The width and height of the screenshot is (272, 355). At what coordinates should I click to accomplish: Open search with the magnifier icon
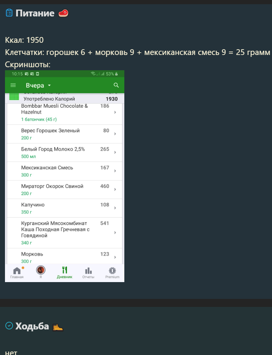click(116, 85)
